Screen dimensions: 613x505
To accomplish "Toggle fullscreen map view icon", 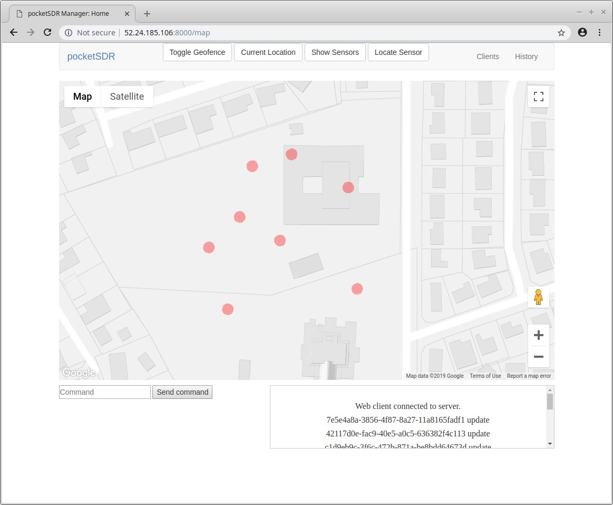I will click(538, 96).
